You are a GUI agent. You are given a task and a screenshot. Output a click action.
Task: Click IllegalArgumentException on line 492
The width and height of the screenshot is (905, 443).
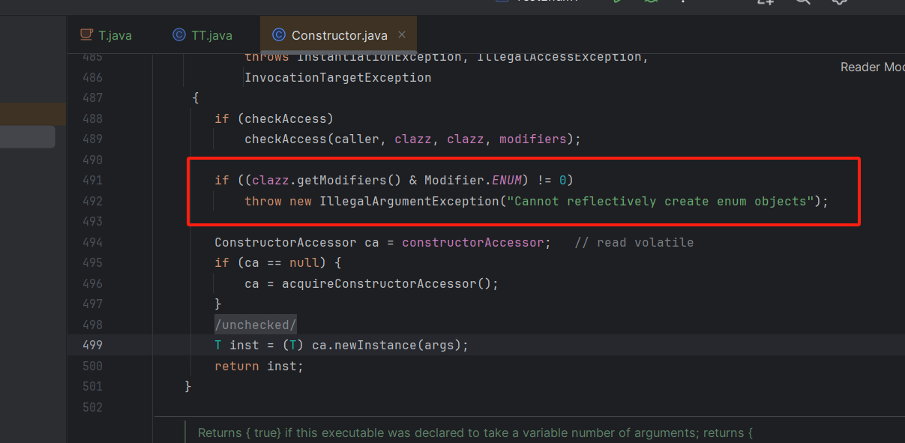pos(409,201)
